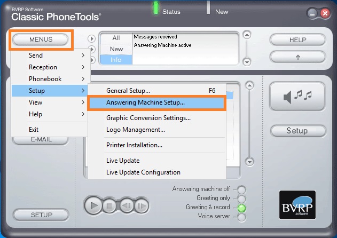This screenshot has width=337, height=238.
Task: Click the speaker and music notes button
Action: point(297,97)
